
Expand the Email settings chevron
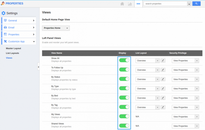(34, 28)
